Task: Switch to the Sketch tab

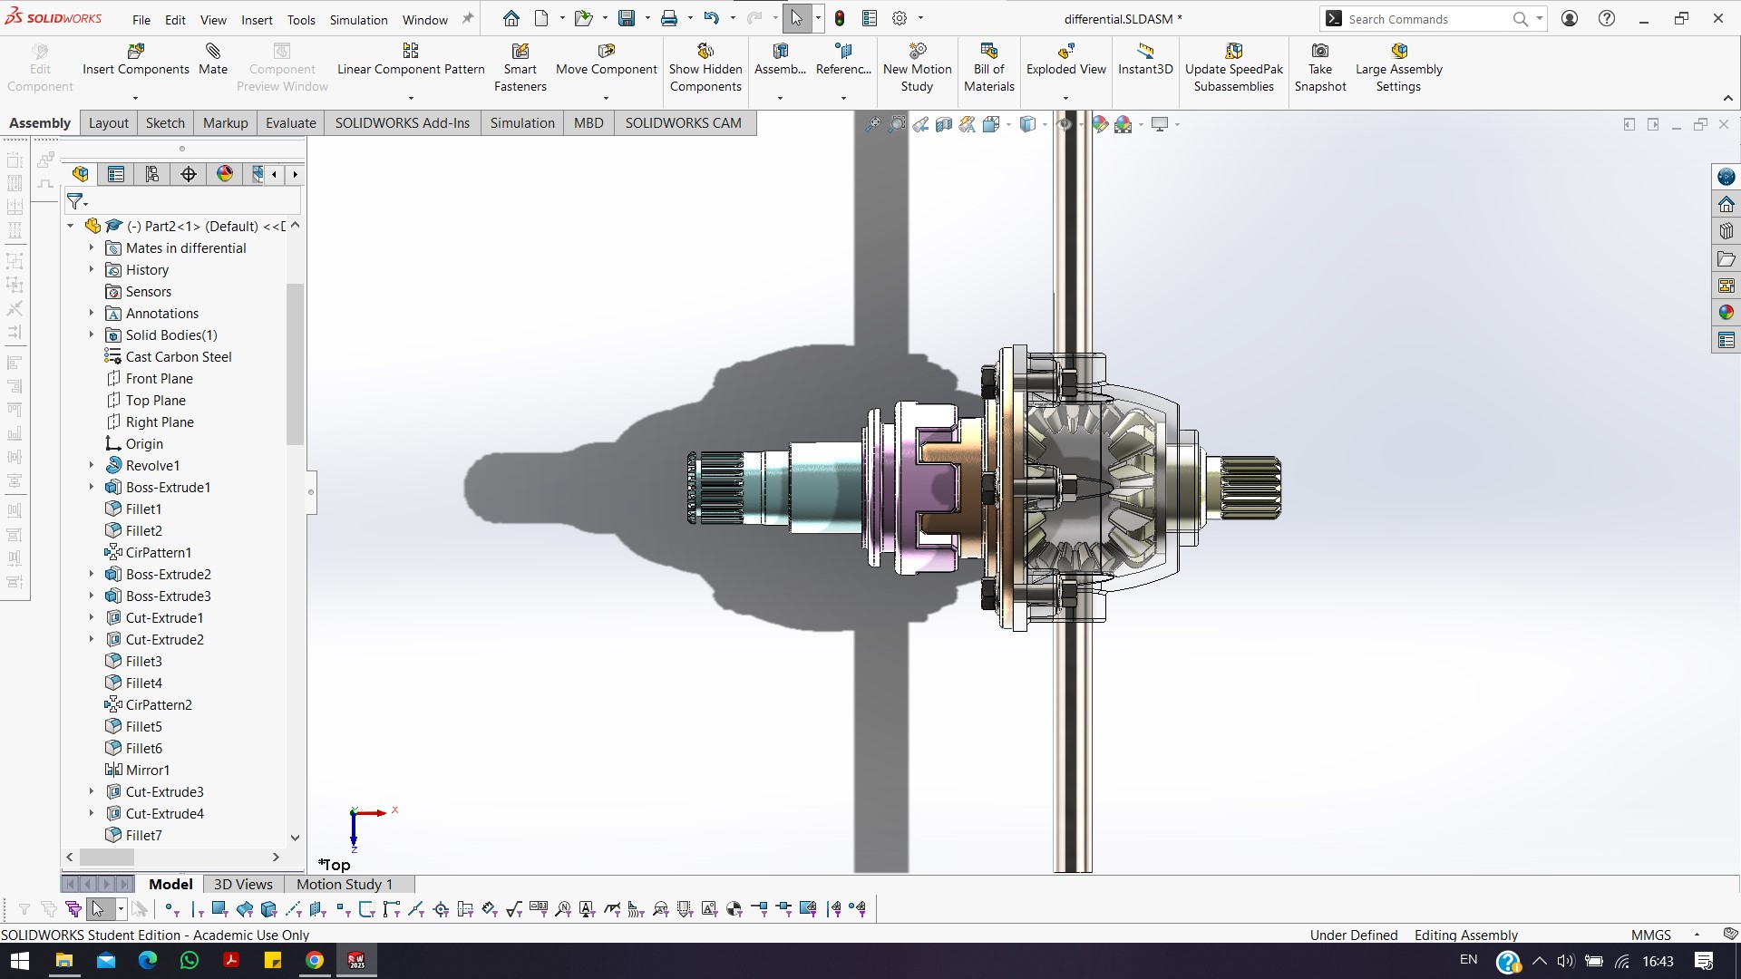Action: [165, 123]
